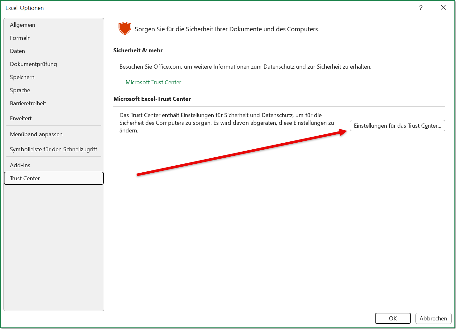Close the Excel-Optionen dialog
457x330 pixels.
pyautogui.click(x=443, y=8)
